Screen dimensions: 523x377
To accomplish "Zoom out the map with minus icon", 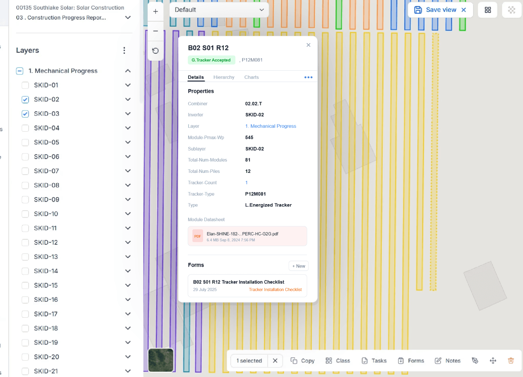I will click(x=156, y=31).
